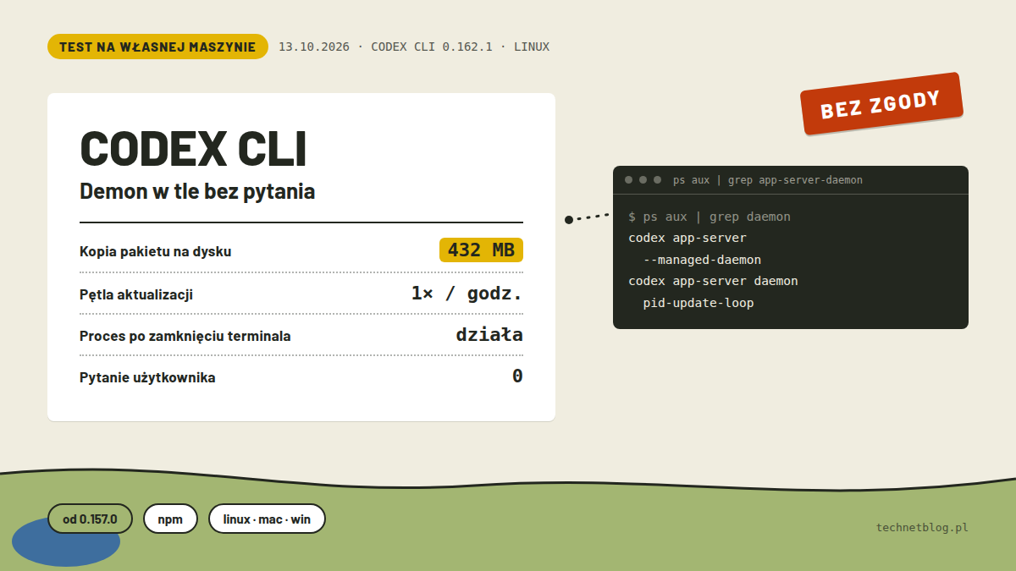
Task: Click the 'pid-update-loop' terminal line
Action: click(x=698, y=303)
